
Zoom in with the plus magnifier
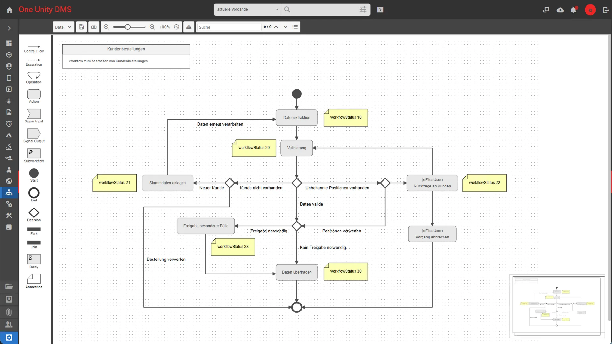coord(152,27)
